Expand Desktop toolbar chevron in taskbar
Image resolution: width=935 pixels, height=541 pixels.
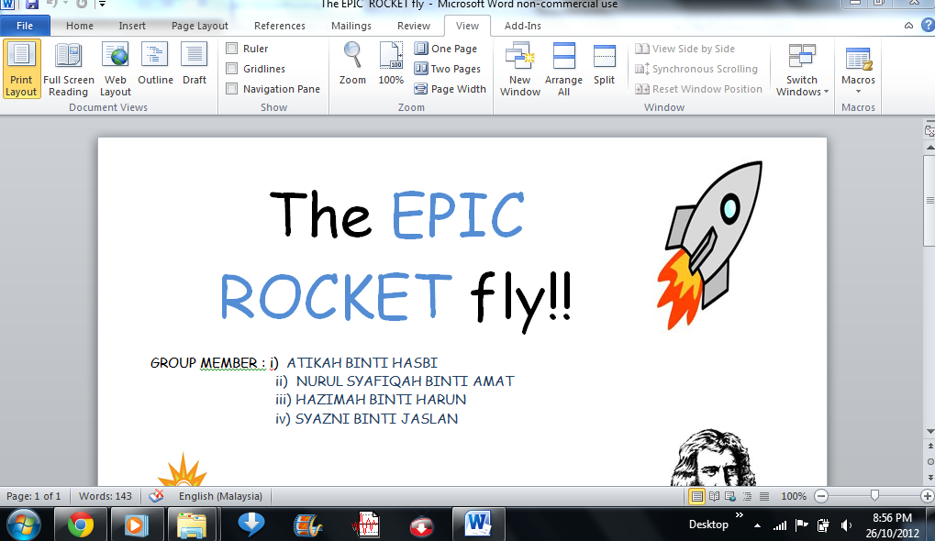(x=740, y=515)
